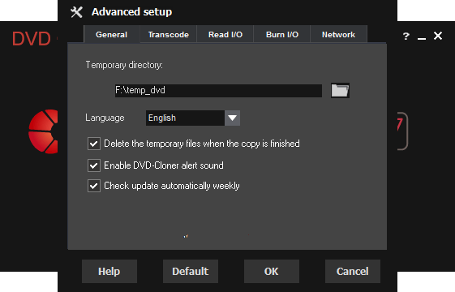Disable Check update automatically weekly
Viewport: 455px width, 292px height.
[94, 186]
